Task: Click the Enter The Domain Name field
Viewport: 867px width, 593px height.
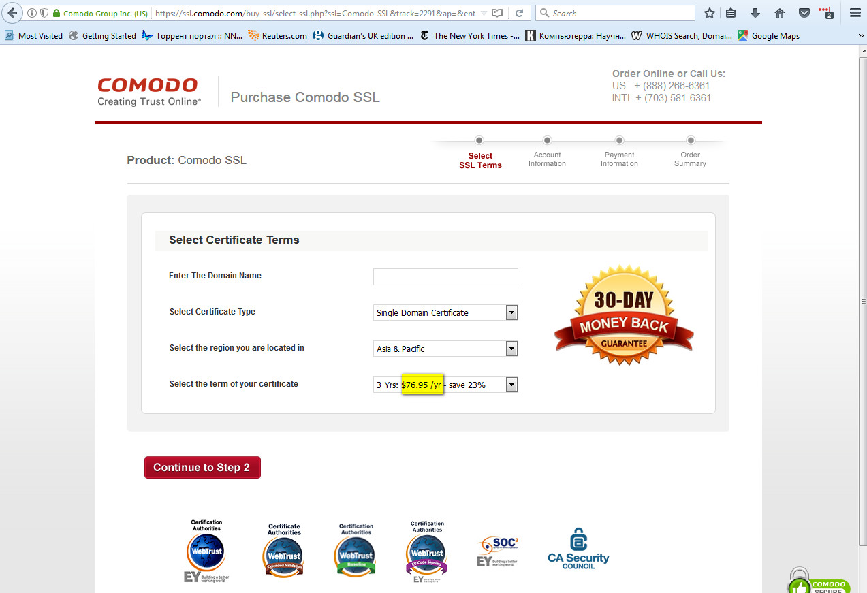Action: pyautogui.click(x=445, y=276)
